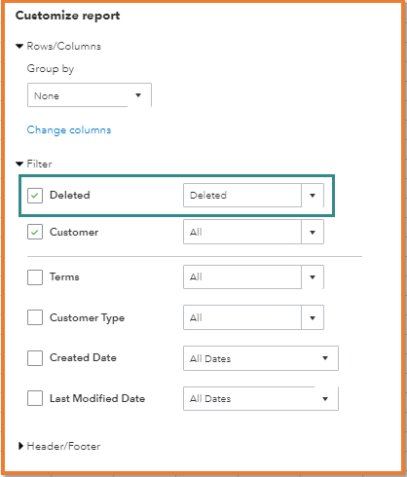Enable the Last Modified Date checkbox
Screen dimensions: 407x477
tap(35, 398)
